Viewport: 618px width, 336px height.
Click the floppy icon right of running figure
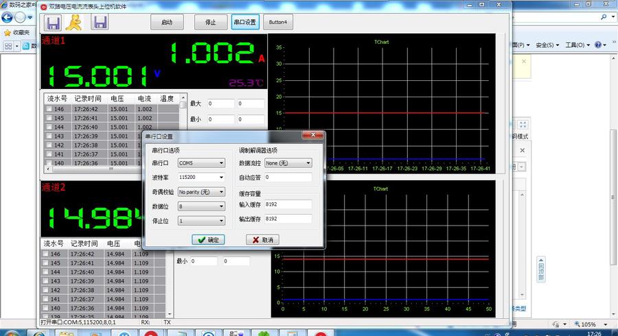click(x=100, y=22)
